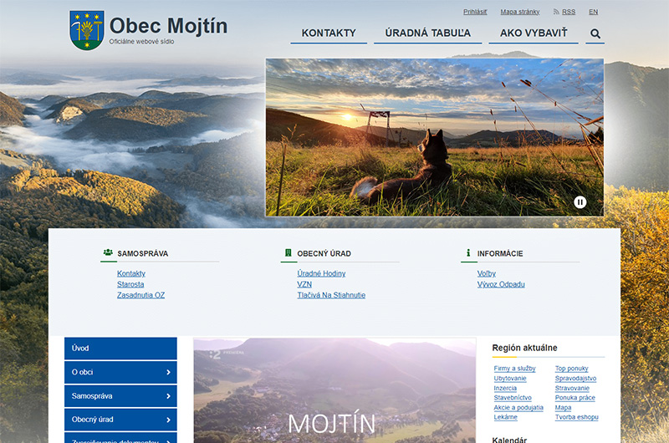This screenshot has height=443, width=669.
Task: Click the Región aktuálne heading
Action: (x=524, y=348)
